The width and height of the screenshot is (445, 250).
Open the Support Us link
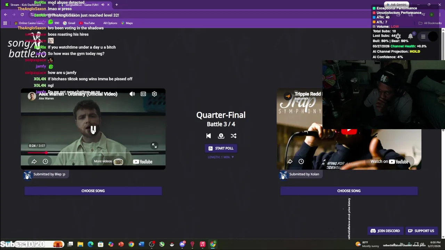click(421, 231)
